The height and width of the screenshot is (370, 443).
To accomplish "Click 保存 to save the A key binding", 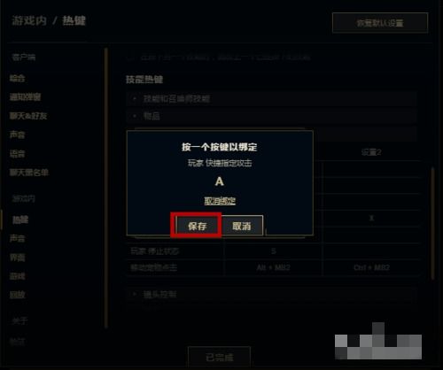I will (198, 226).
